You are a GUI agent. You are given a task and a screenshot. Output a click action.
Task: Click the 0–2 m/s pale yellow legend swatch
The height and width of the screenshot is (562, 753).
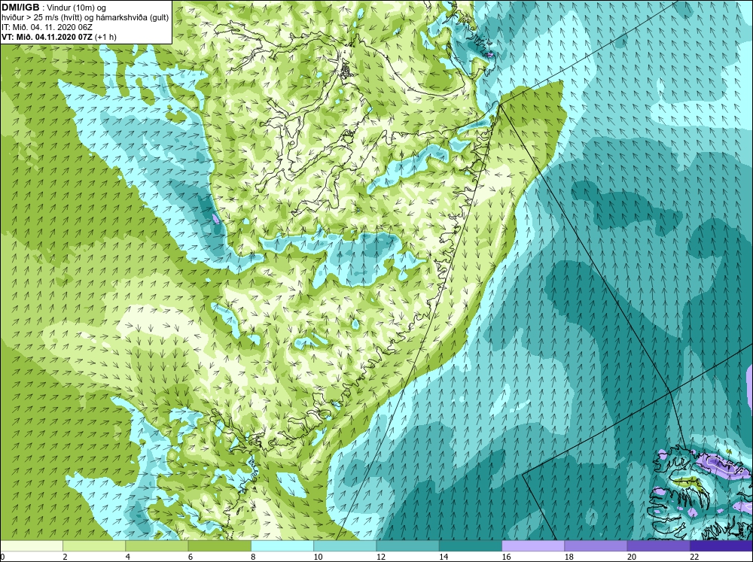31,546
